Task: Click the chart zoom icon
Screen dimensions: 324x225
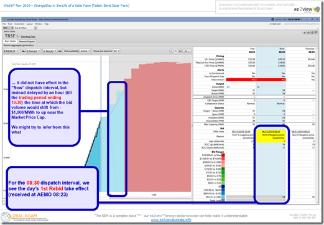Action: coord(171,51)
